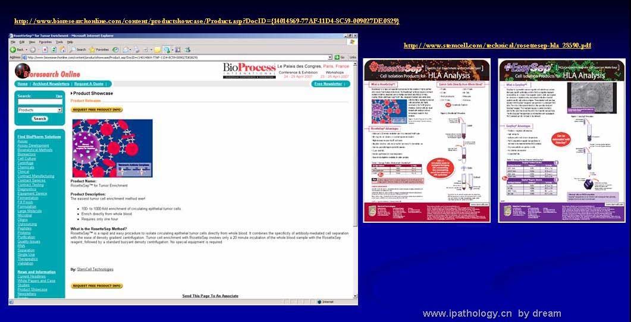Open the Help menu
Viewport: 631px width, 322px height.
70,42
